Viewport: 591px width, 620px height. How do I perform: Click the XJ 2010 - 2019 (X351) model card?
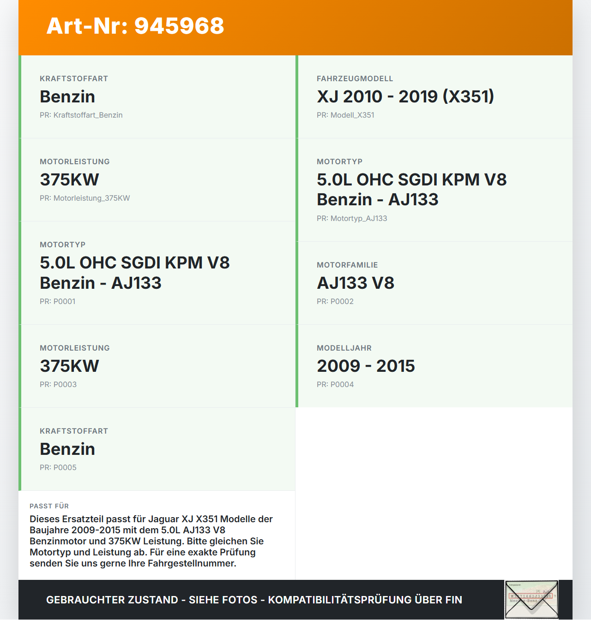(434, 97)
